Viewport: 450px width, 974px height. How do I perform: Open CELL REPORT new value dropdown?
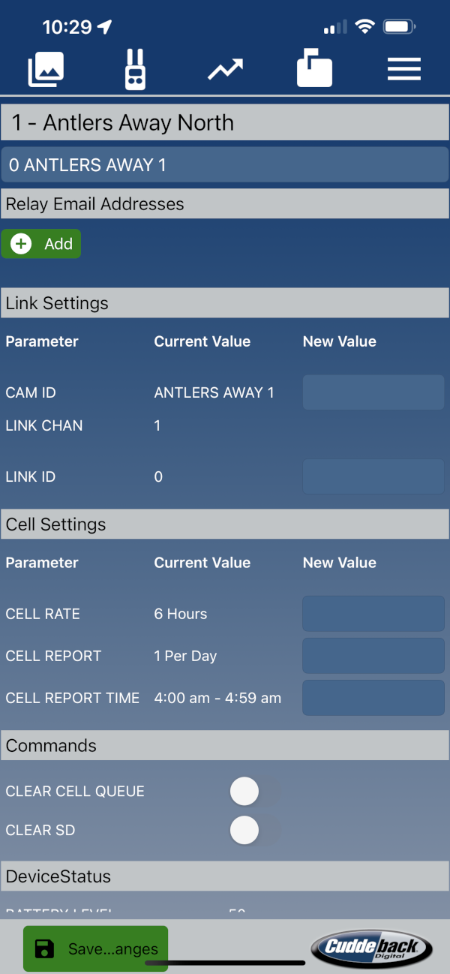pos(373,656)
